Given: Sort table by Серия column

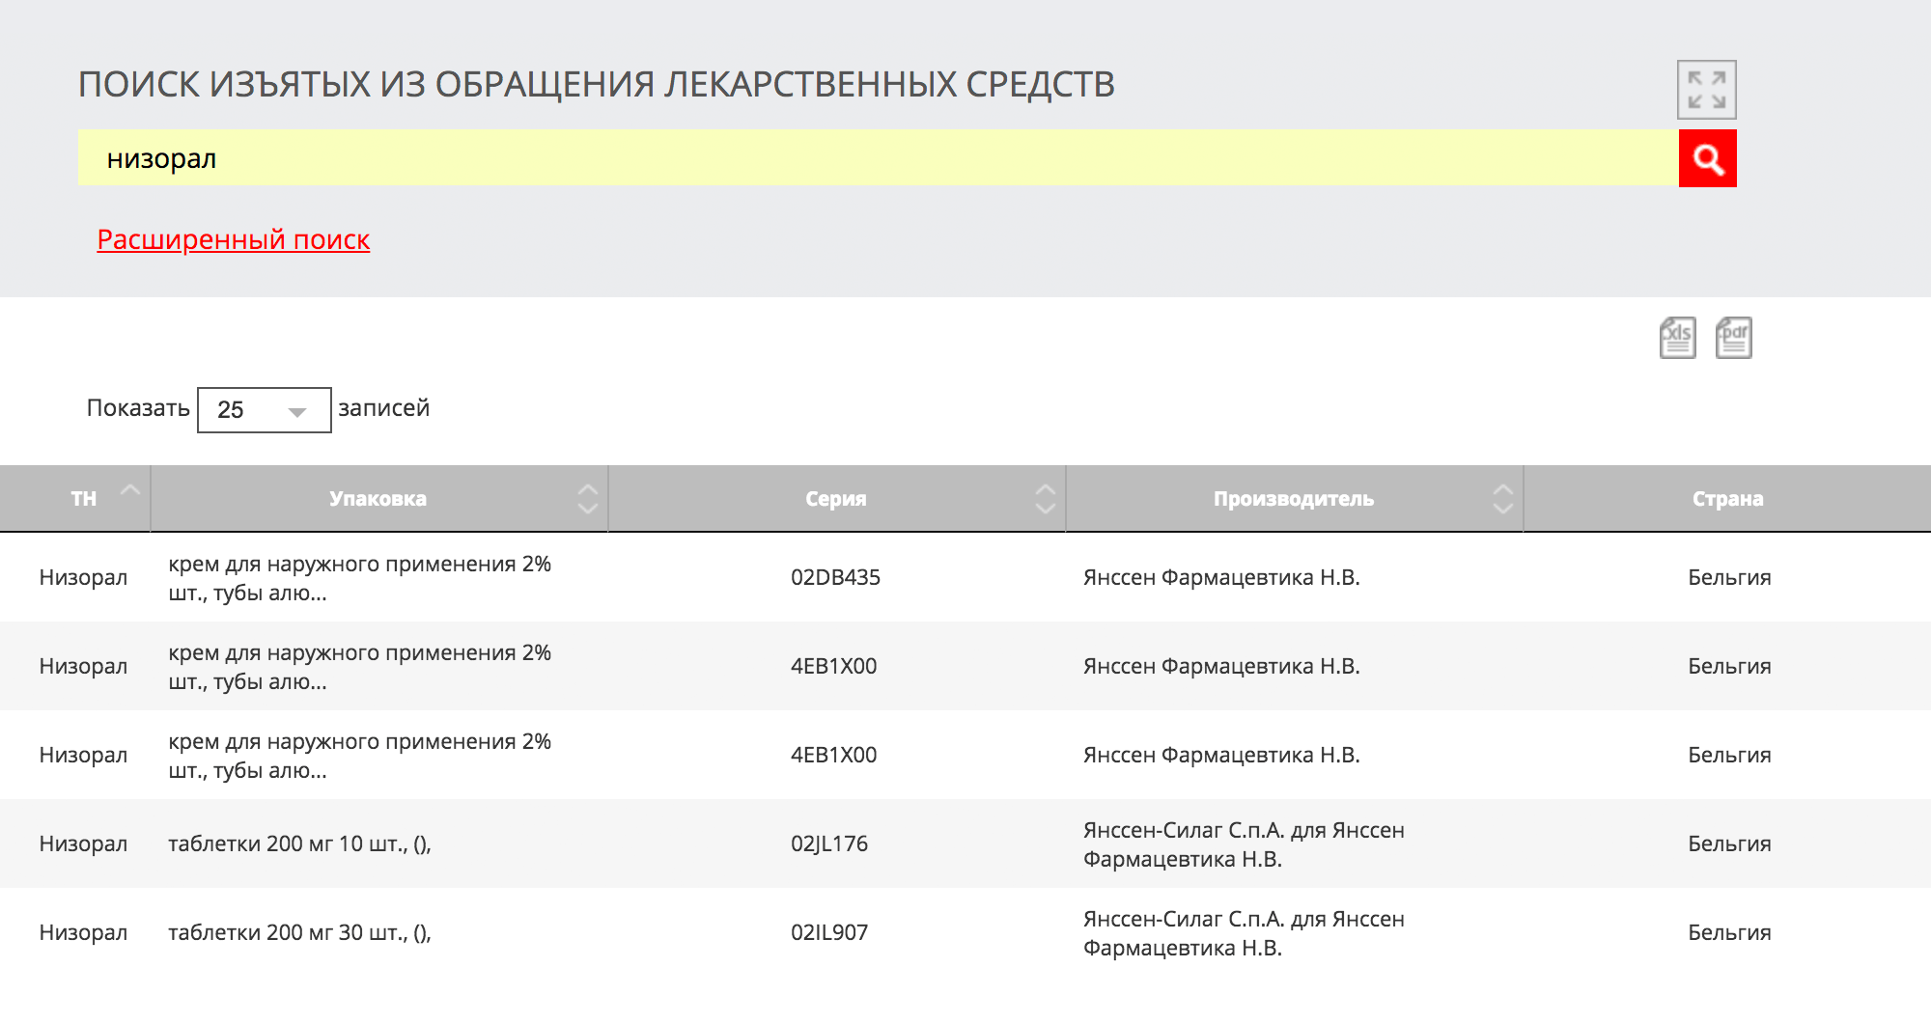Looking at the screenshot, I should point(837,498).
